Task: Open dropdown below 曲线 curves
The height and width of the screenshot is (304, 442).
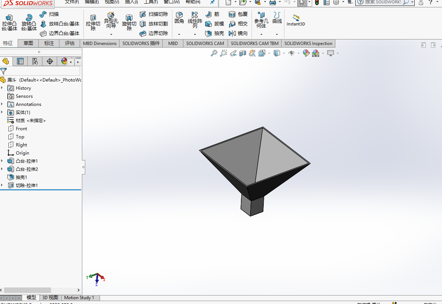Action: pyautogui.click(x=277, y=34)
